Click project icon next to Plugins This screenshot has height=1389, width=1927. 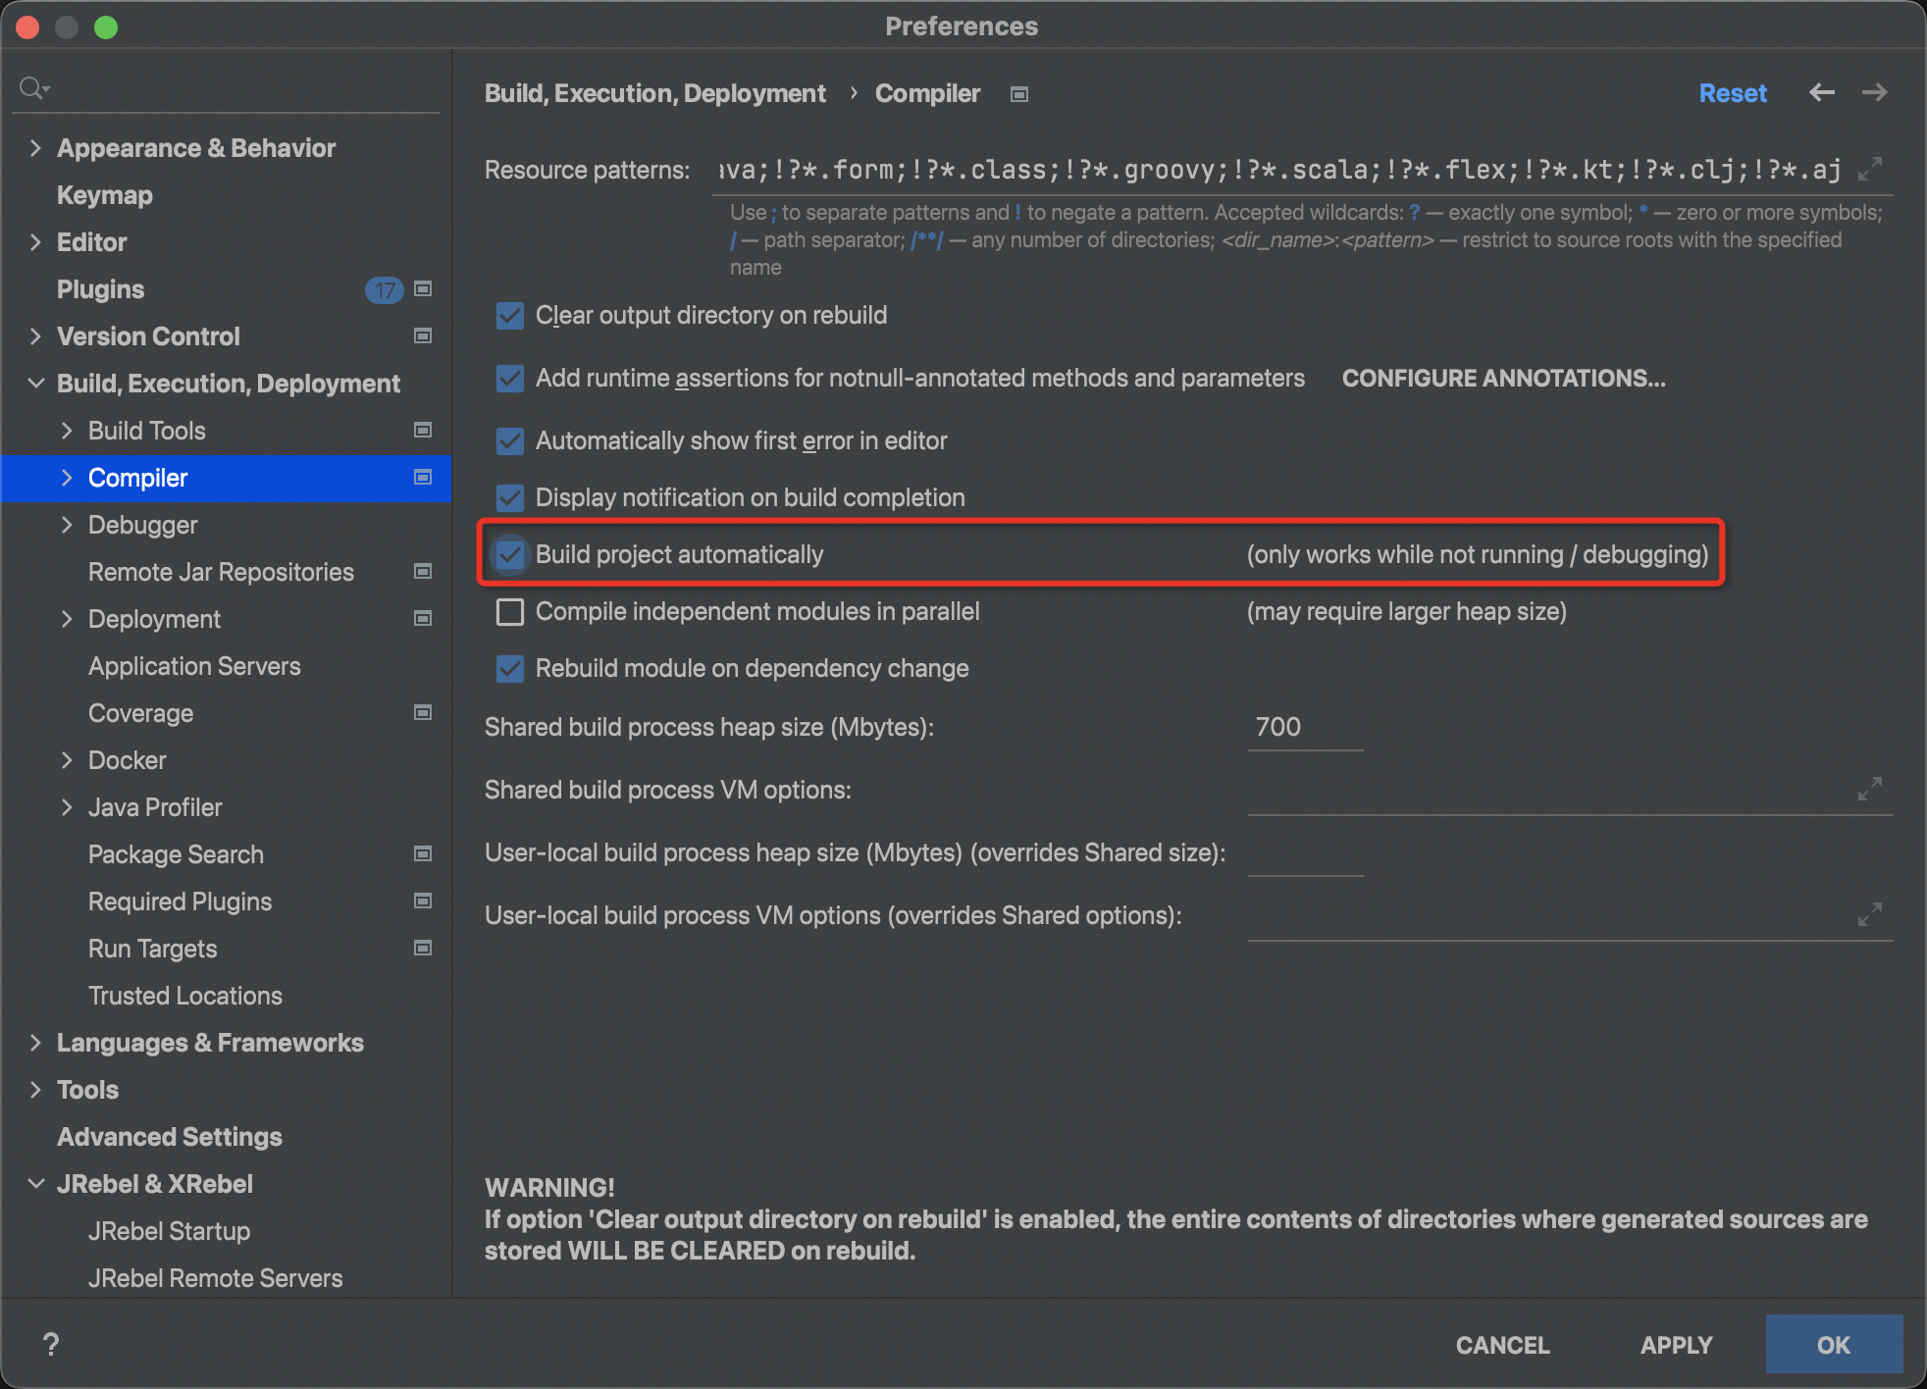pos(423,288)
